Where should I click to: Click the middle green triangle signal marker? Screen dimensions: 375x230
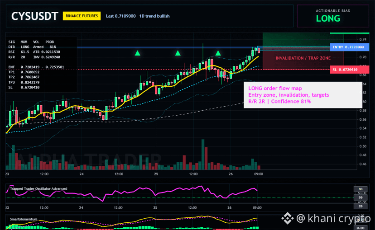point(178,53)
